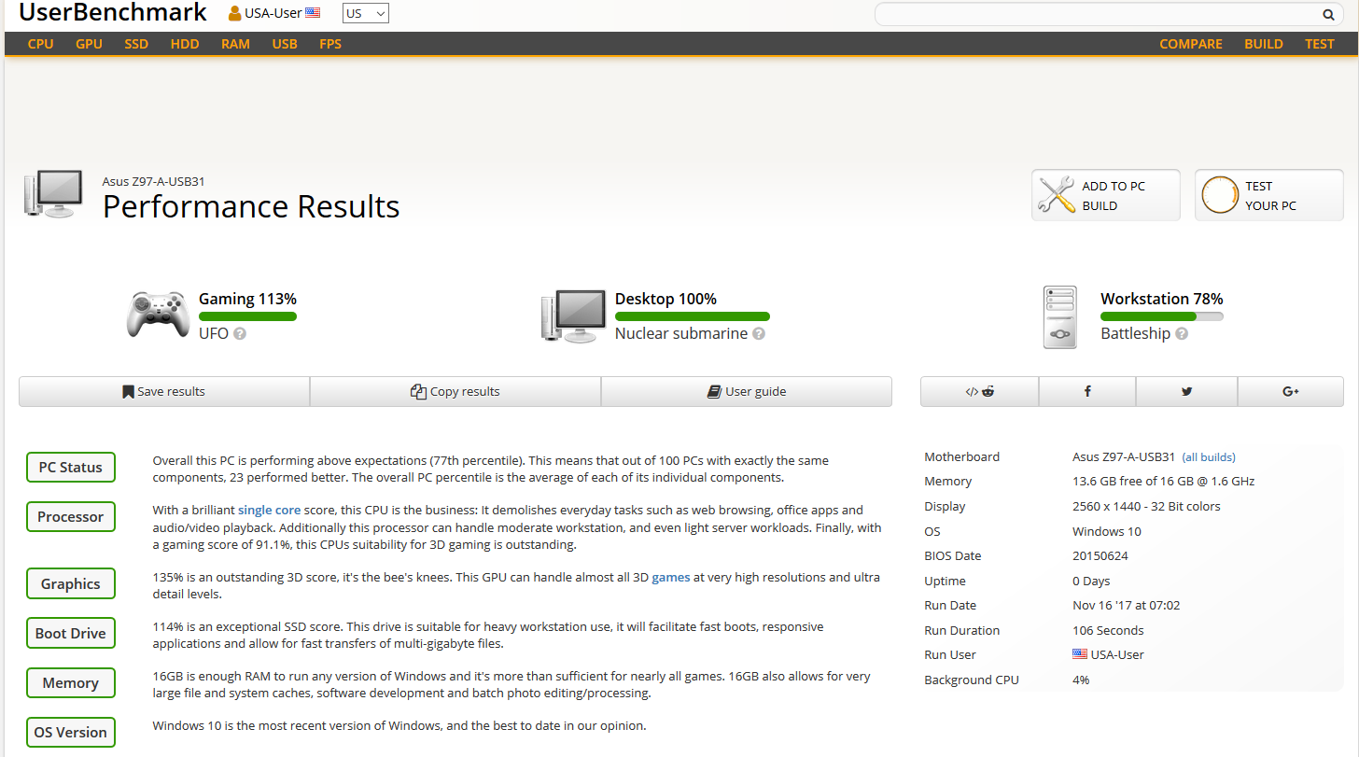Open the US region dropdown

[365, 13]
